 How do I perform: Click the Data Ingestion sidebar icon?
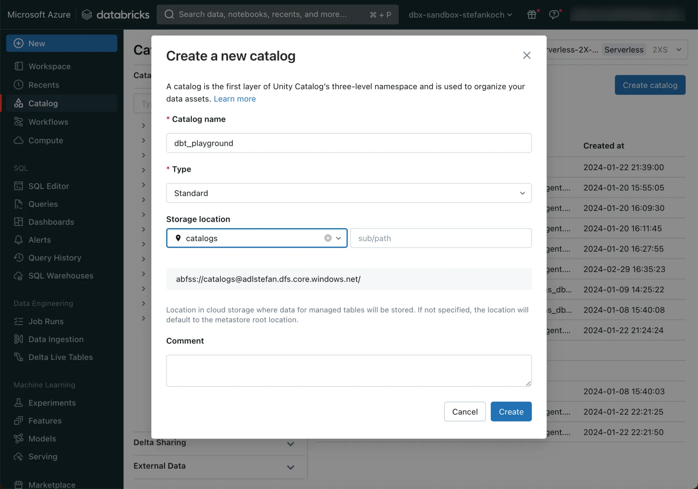click(18, 339)
